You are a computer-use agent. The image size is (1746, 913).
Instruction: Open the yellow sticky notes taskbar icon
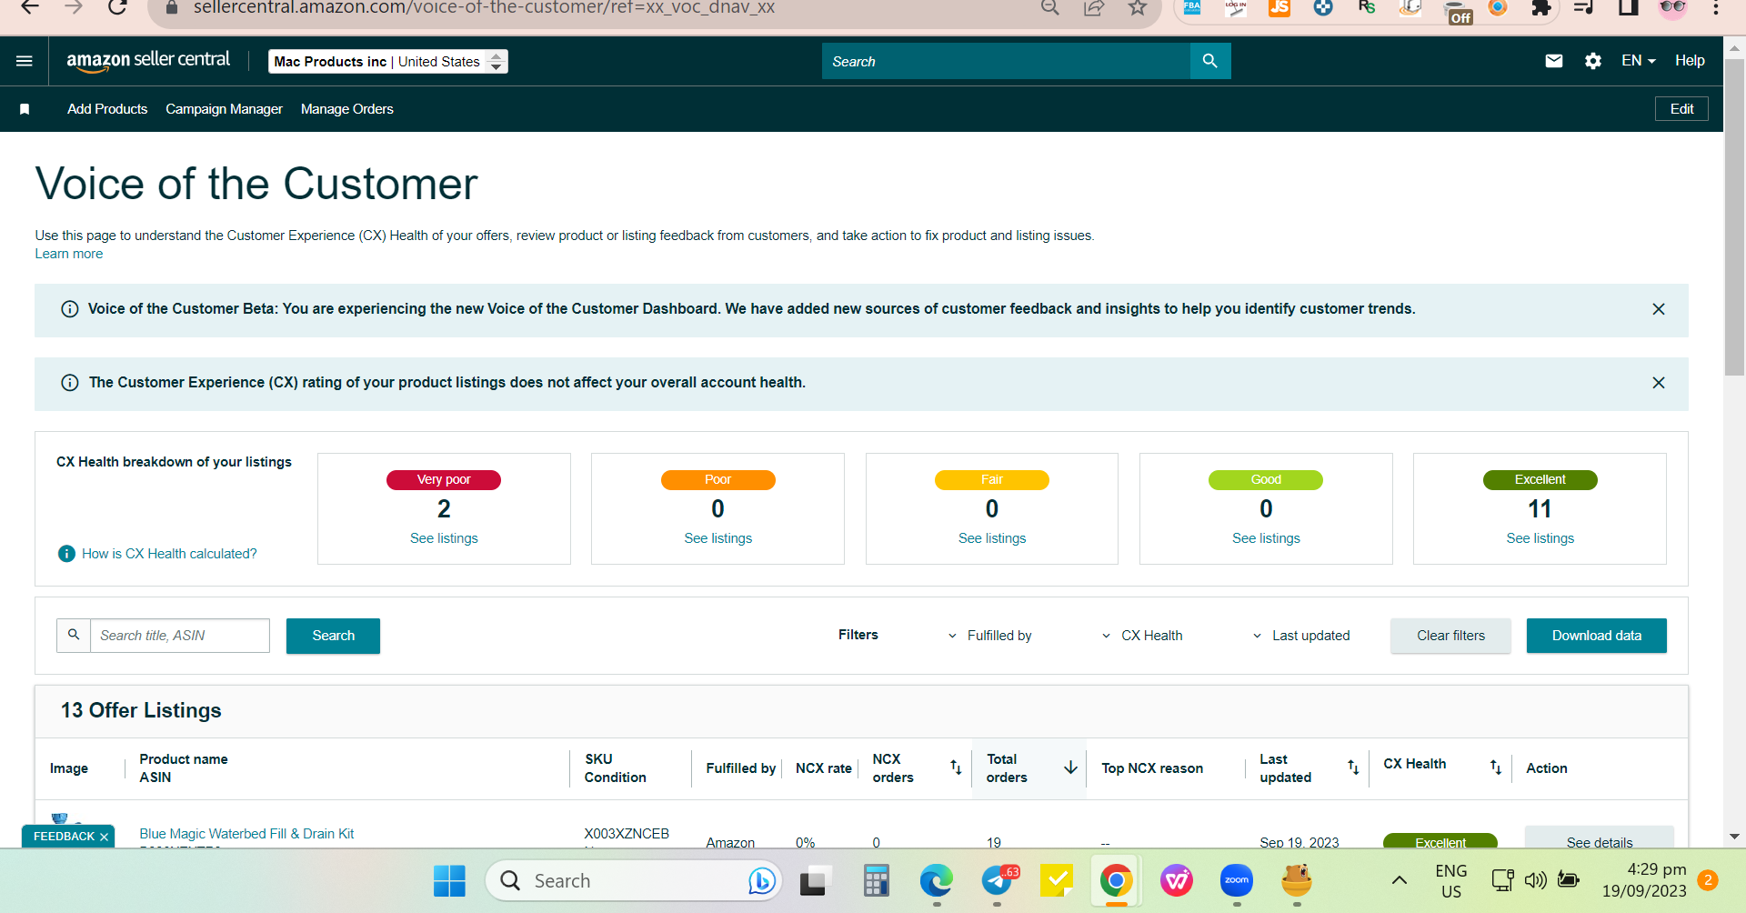(x=1057, y=880)
